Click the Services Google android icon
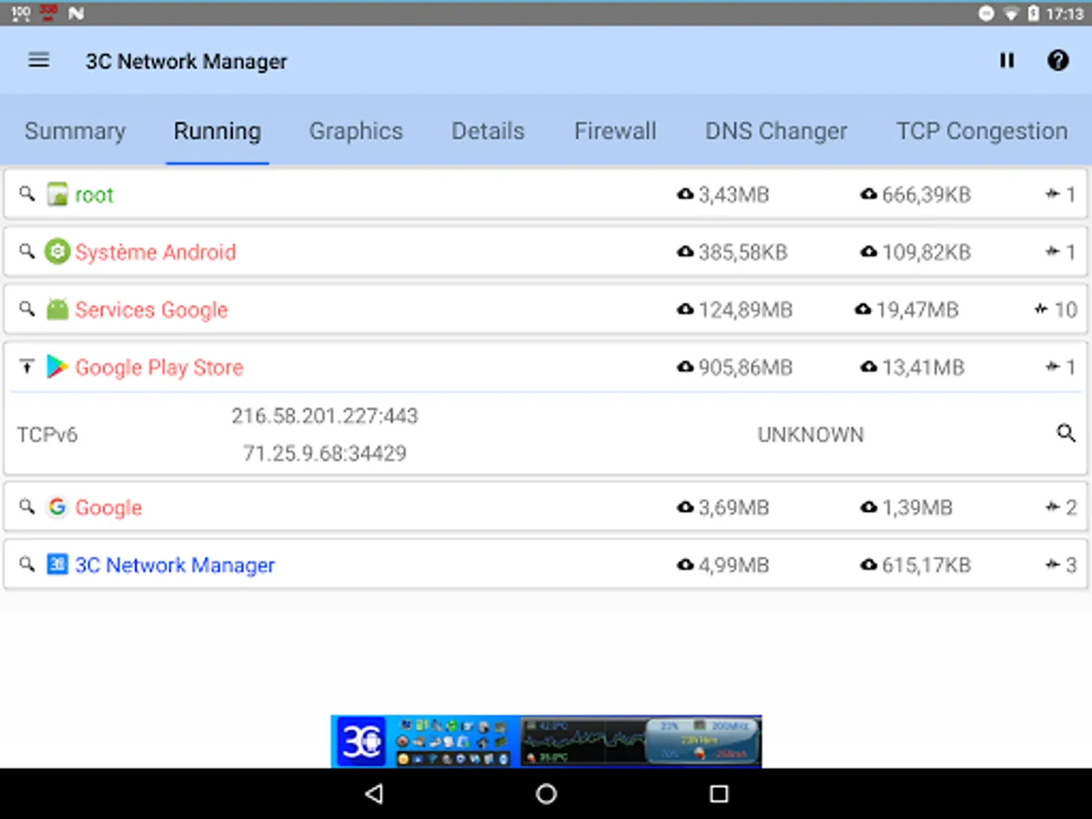This screenshot has height=819, width=1092. coord(57,309)
